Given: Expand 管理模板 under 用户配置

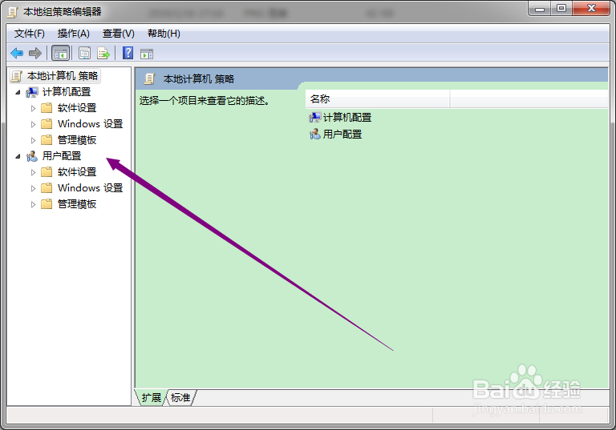Looking at the screenshot, I should tap(33, 204).
